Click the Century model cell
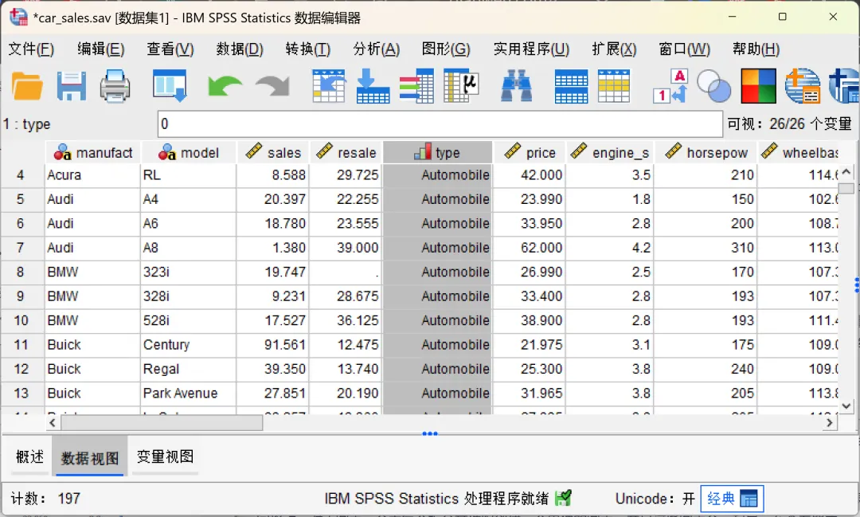Image resolution: width=860 pixels, height=517 pixels. (188, 345)
